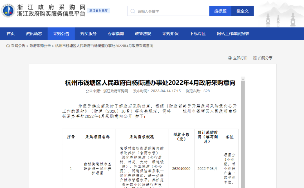Open the 下载专区 menu item
Viewport: 304px width, 188px height.
tap(198, 34)
